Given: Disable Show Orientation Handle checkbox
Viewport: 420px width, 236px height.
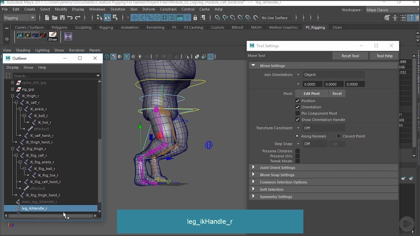Looking at the screenshot, I should (x=298, y=120).
